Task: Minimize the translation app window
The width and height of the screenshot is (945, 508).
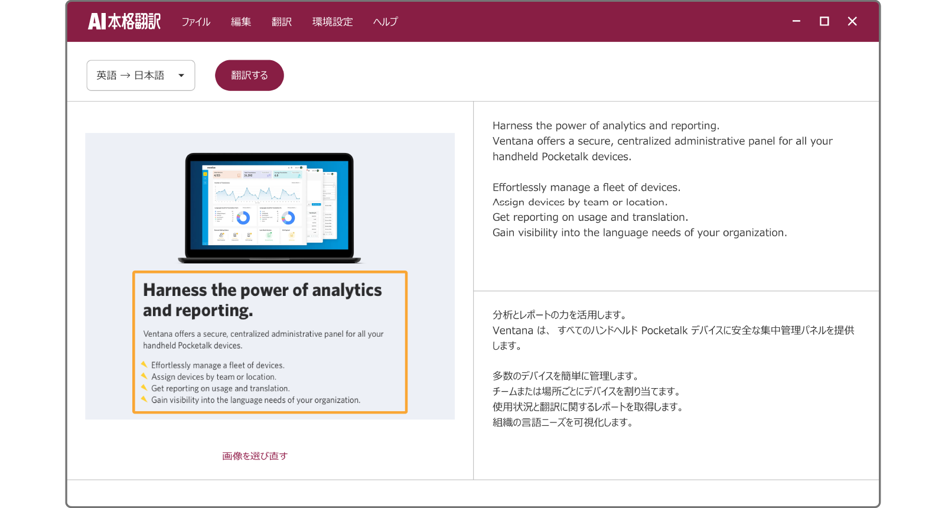Action: click(796, 21)
